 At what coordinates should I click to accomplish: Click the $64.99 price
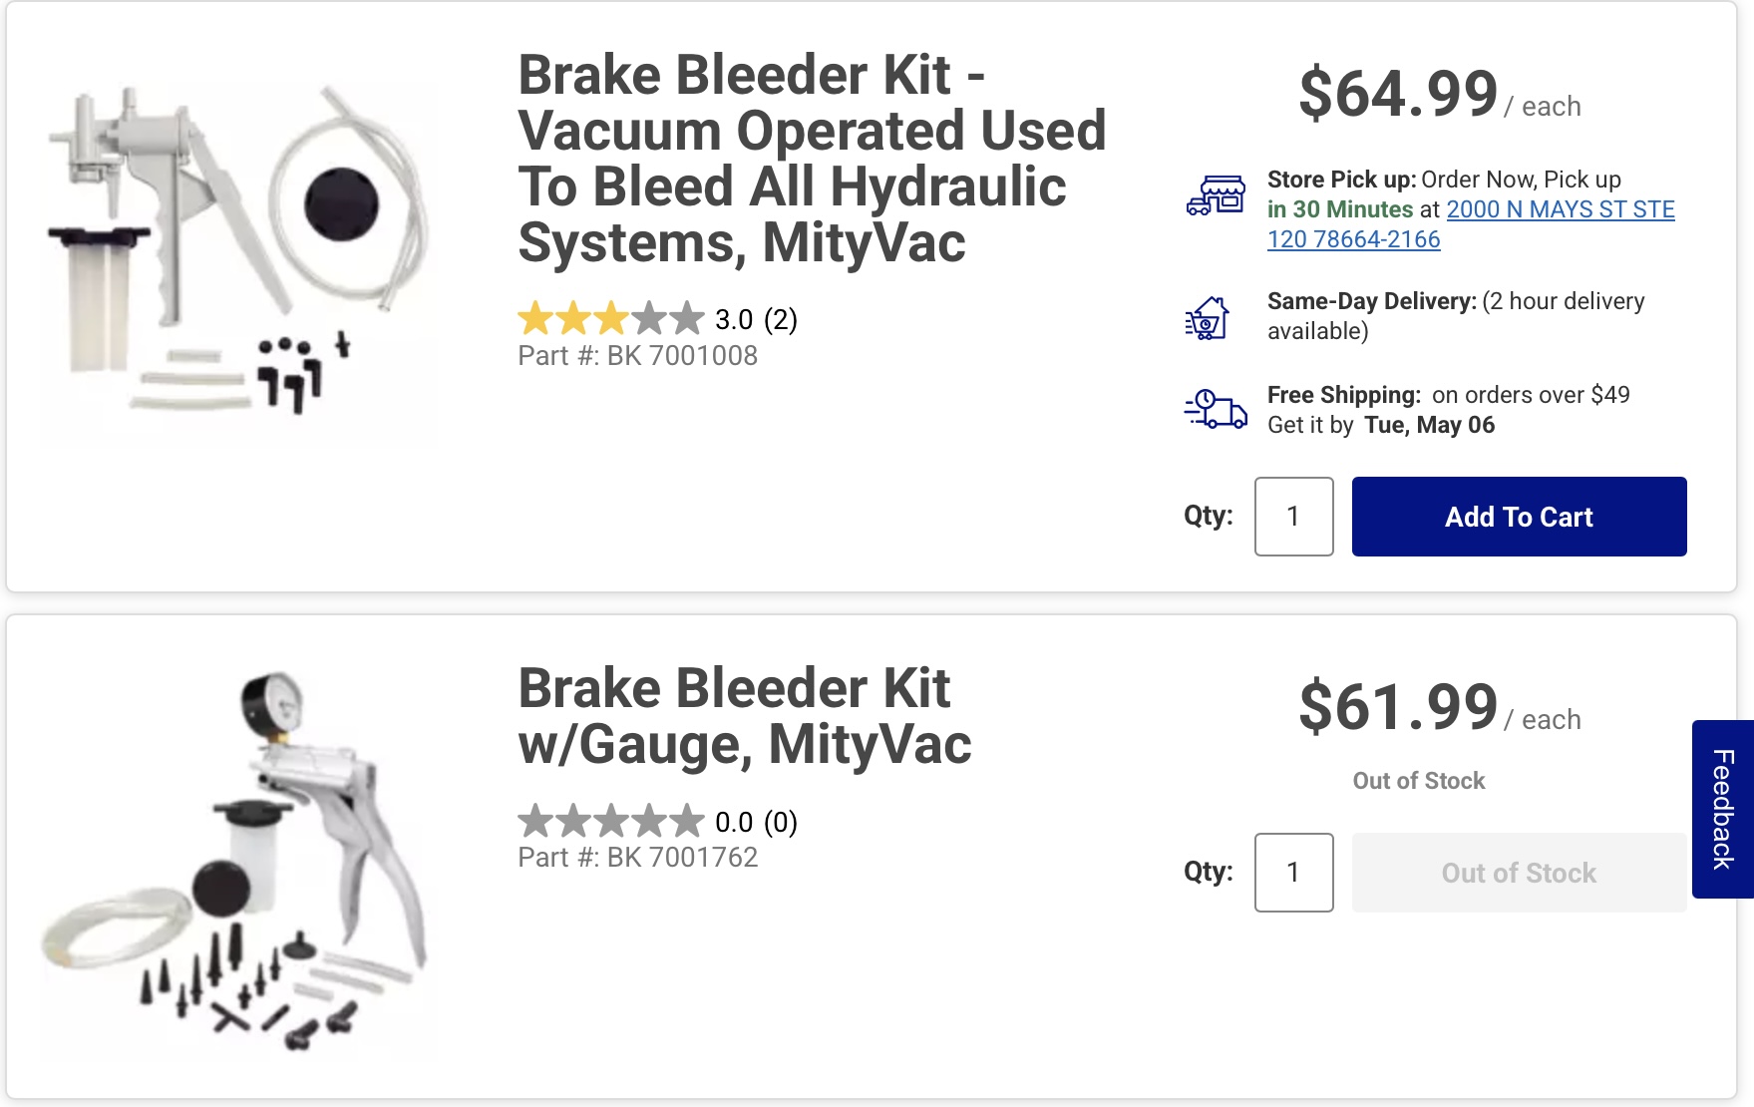tap(1398, 95)
